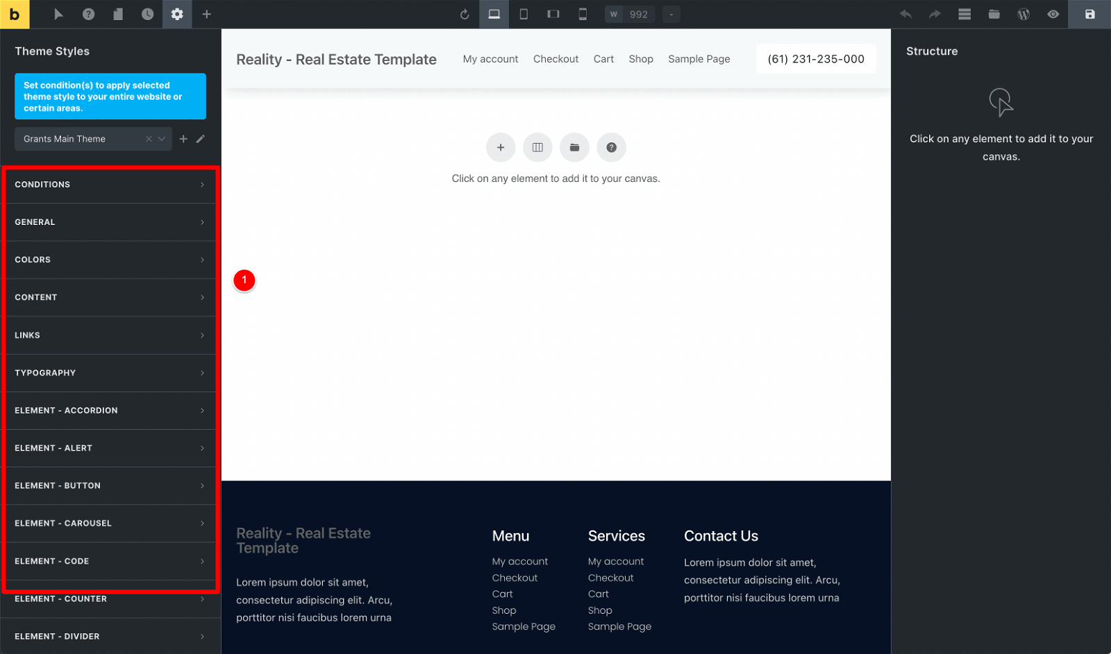Image resolution: width=1111 pixels, height=654 pixels.
Task: Expand Element - Divider section
Action: 110,636
